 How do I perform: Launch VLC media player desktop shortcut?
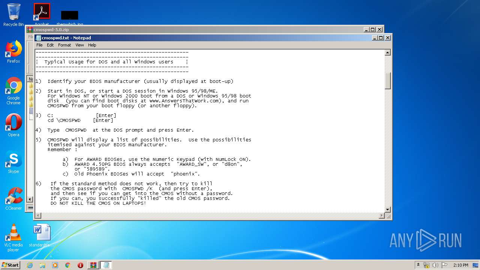click(13, 238)
